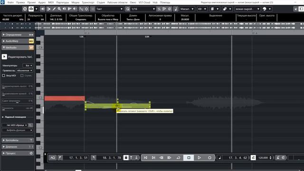The height and width of the screenshot is (171, 304).
Task: Open the Выбрать функции dropdown
Action: pos(18,130)
